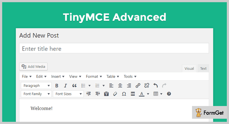Align text center

120,86
